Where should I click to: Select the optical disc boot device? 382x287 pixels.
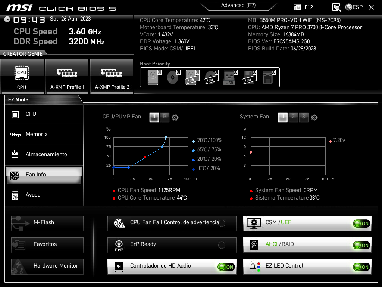coord(173,77)
